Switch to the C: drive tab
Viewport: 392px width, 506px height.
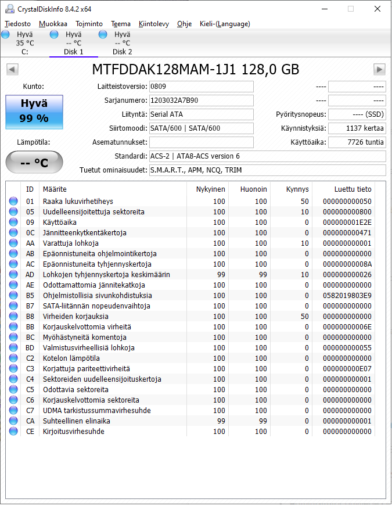[x=24, y=43]
